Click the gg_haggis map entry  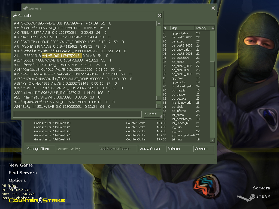tap(178, 90)
